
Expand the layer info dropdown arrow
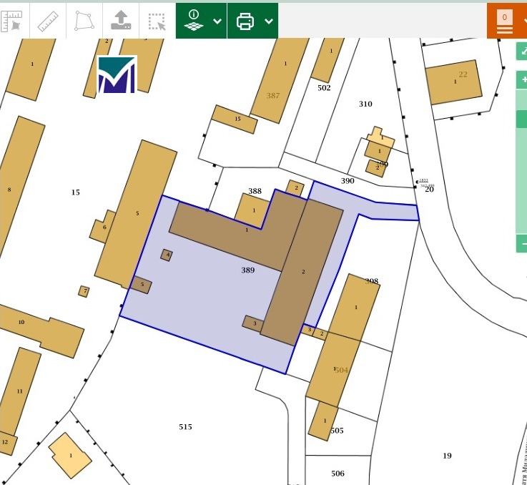(x=217, y=21)
